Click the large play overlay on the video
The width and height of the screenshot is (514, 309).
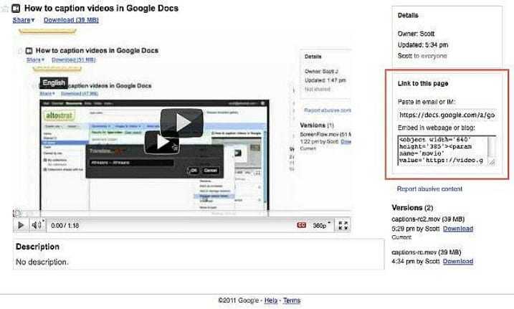(181, 123)
